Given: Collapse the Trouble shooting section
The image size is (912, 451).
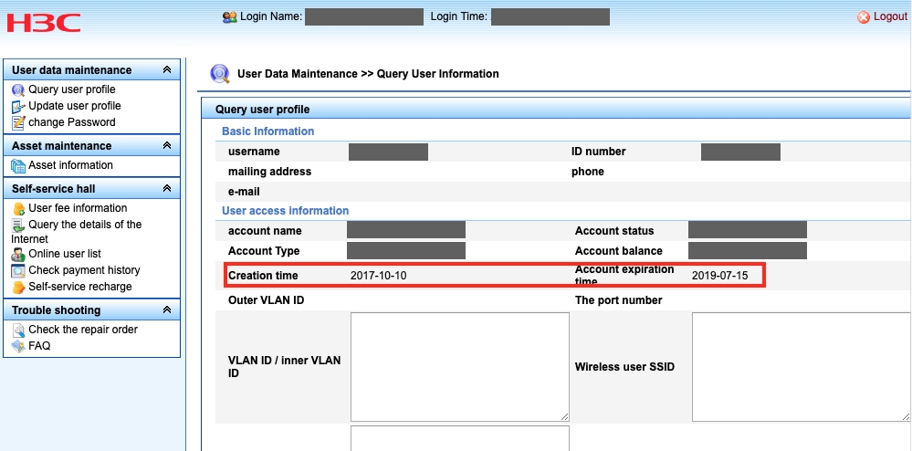Looking at the screenshot, I should click(167, 310).
